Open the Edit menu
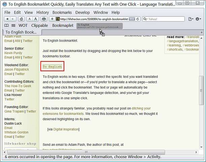 tap(17, 12)
